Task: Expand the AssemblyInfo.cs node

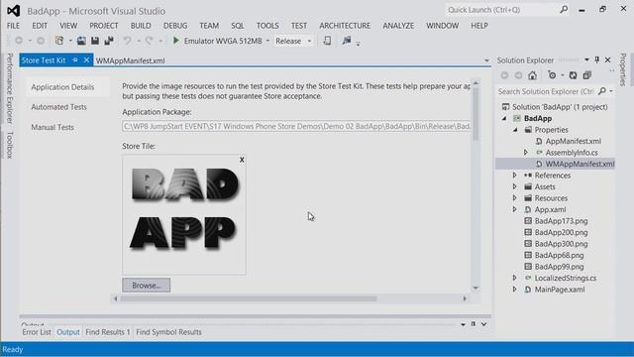Action: tap(526, 153)
